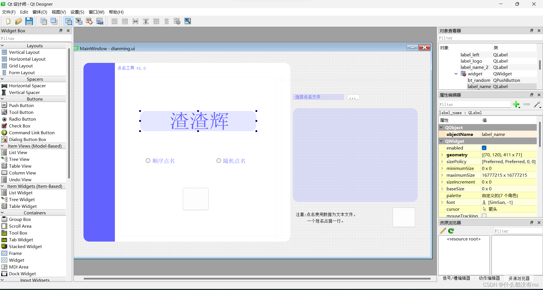
Task: Pick Push Button from the Widget Box
Action: point(21,105)
